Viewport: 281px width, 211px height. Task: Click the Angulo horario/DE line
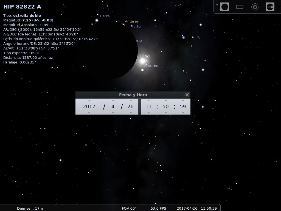pyautogui.click(x=39, y=43)
